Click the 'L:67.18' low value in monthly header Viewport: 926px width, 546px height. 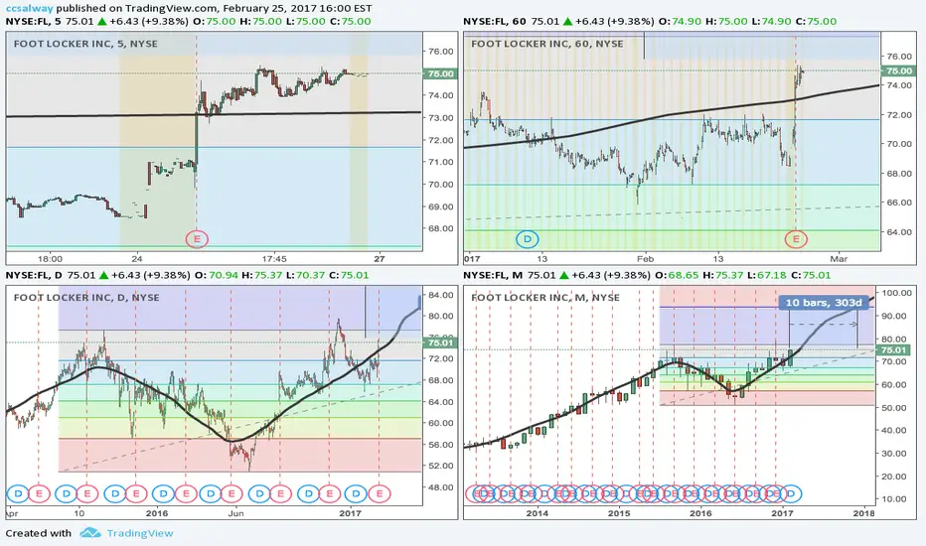coord(768,275)
